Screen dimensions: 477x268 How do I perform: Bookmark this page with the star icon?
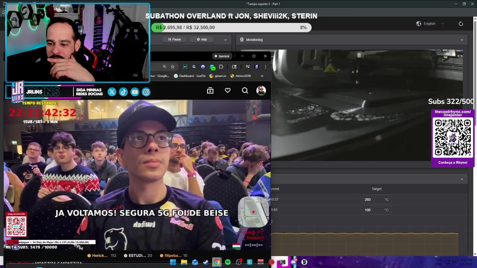coord(173,67)
